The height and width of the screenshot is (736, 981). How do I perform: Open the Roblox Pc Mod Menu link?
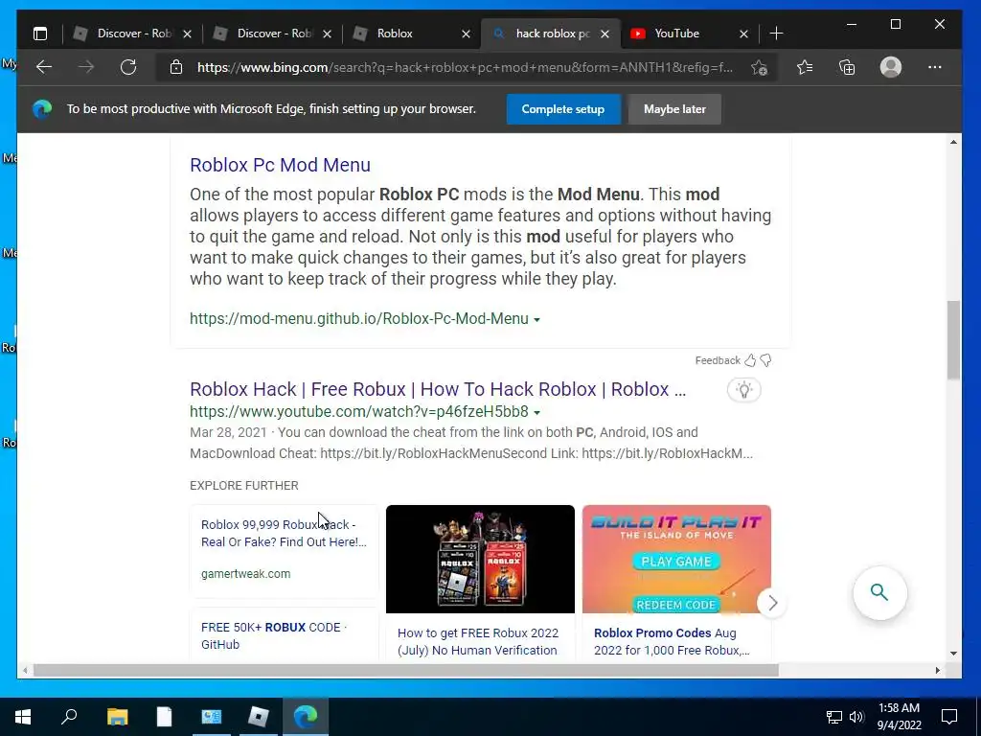tap(281, 165)
